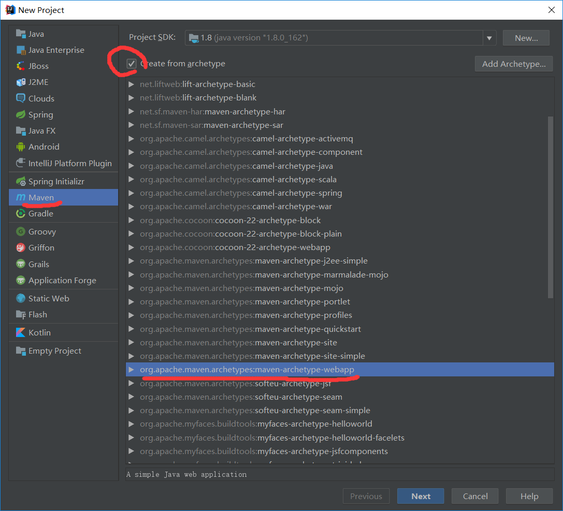Choose the J2ME icon

pos(21,82)
